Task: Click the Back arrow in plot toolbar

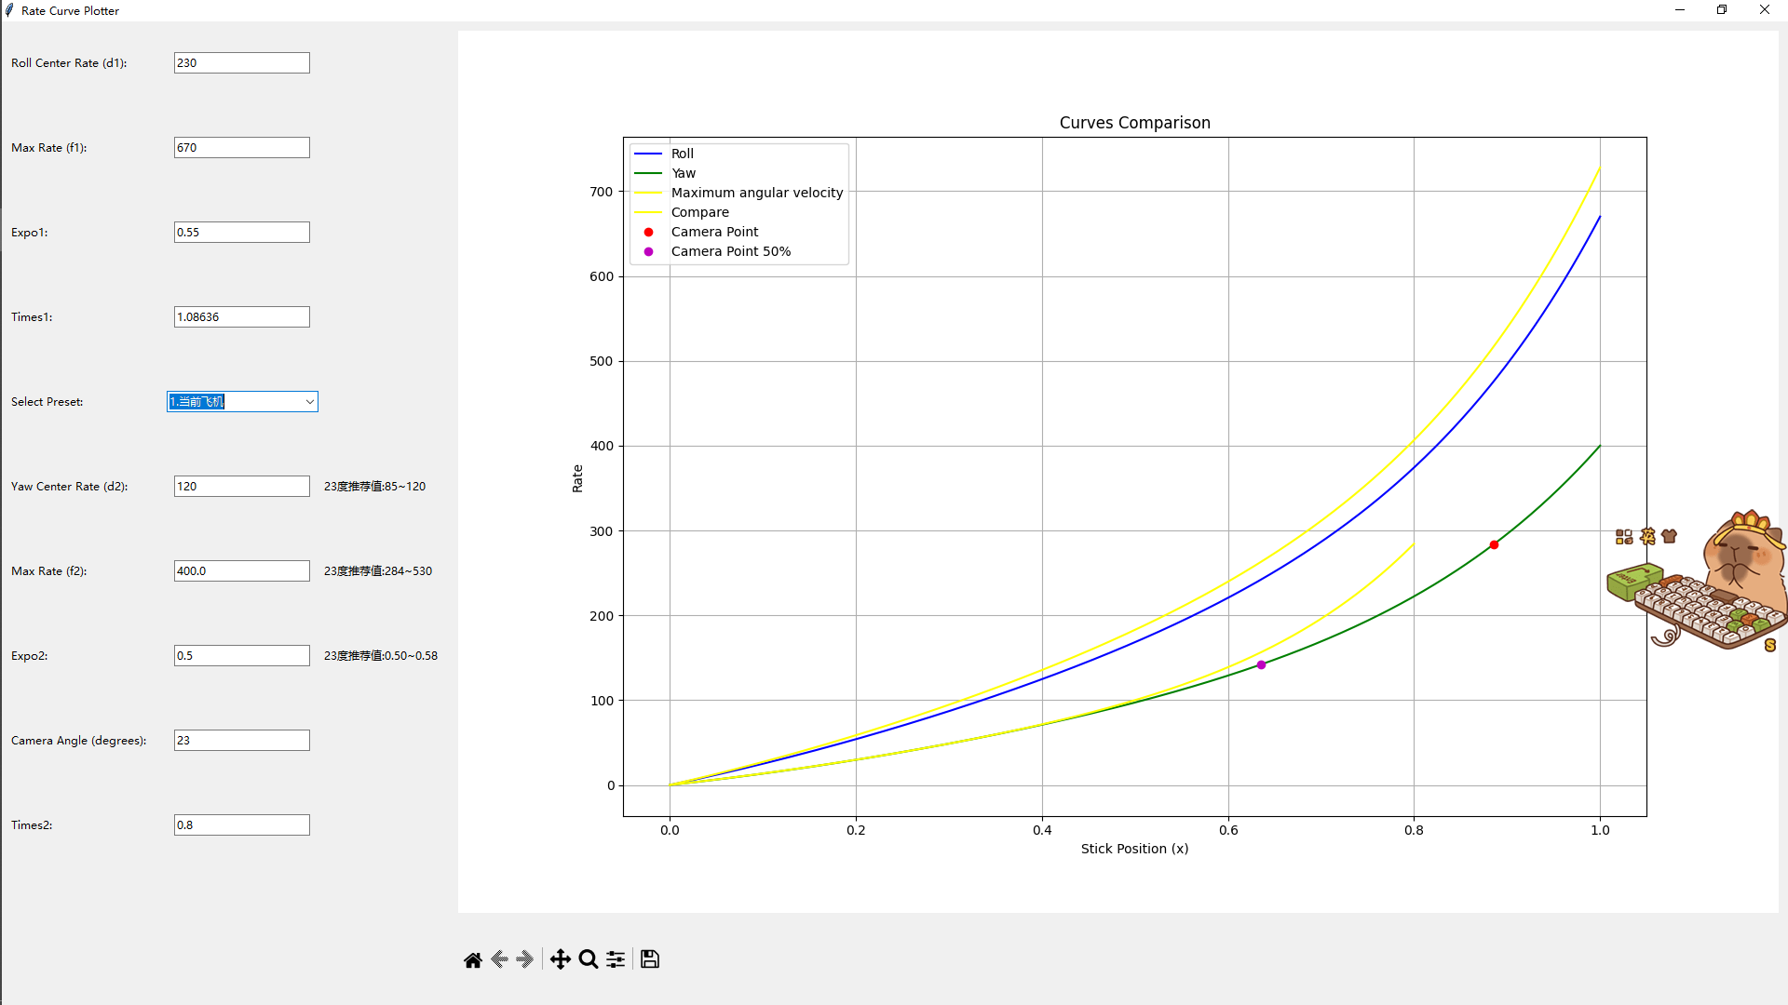Action: tap(499, 959)
